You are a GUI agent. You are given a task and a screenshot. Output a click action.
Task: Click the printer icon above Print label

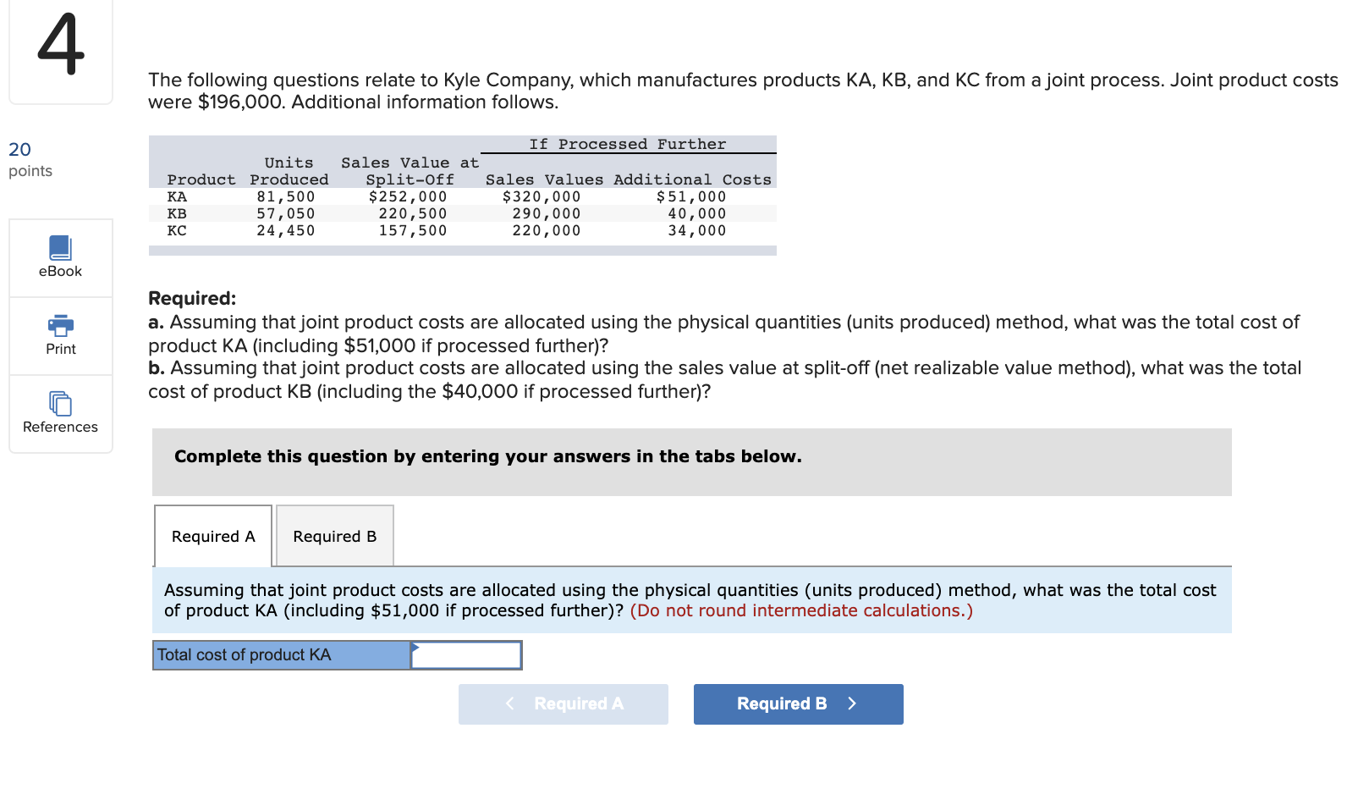point(59,324)
